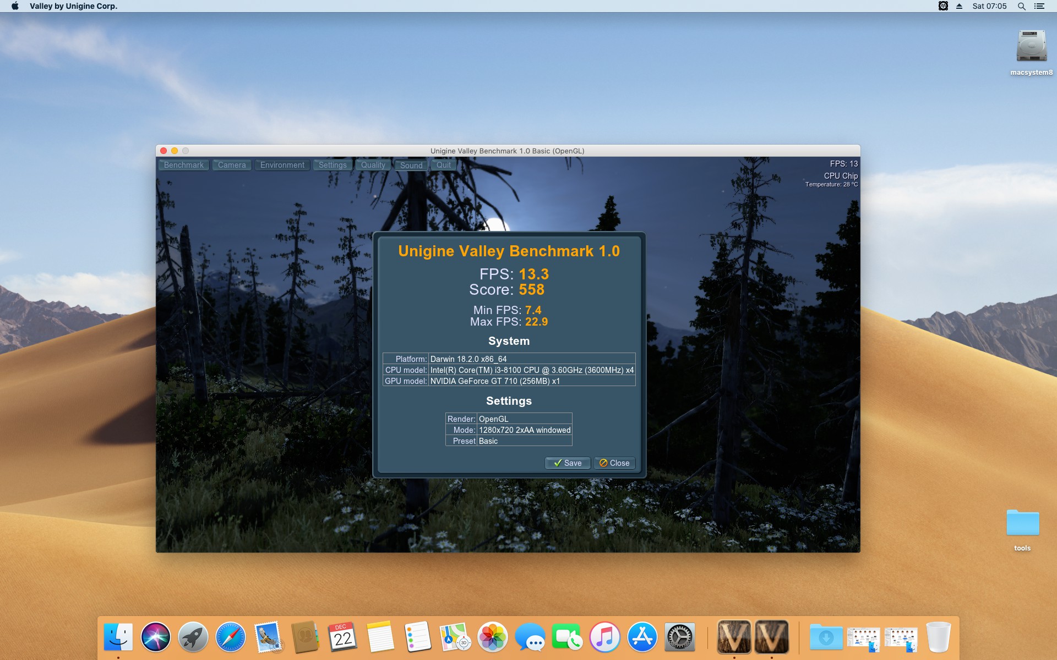Open the macsystem8 drive on desktop

1031,47
